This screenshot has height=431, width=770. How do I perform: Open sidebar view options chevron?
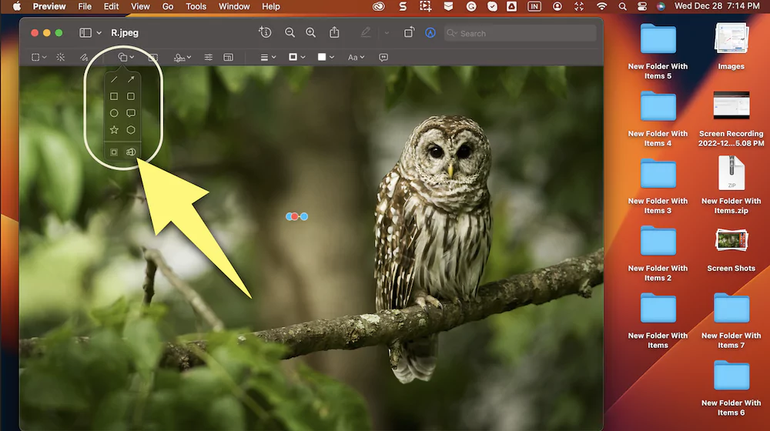coord(99,33)
